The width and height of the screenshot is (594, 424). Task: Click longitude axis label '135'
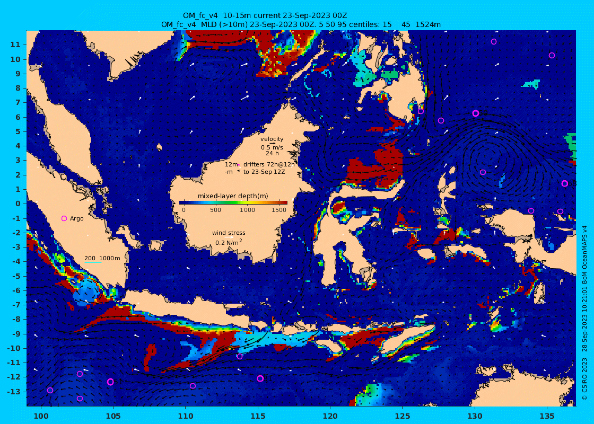[547, 416]
